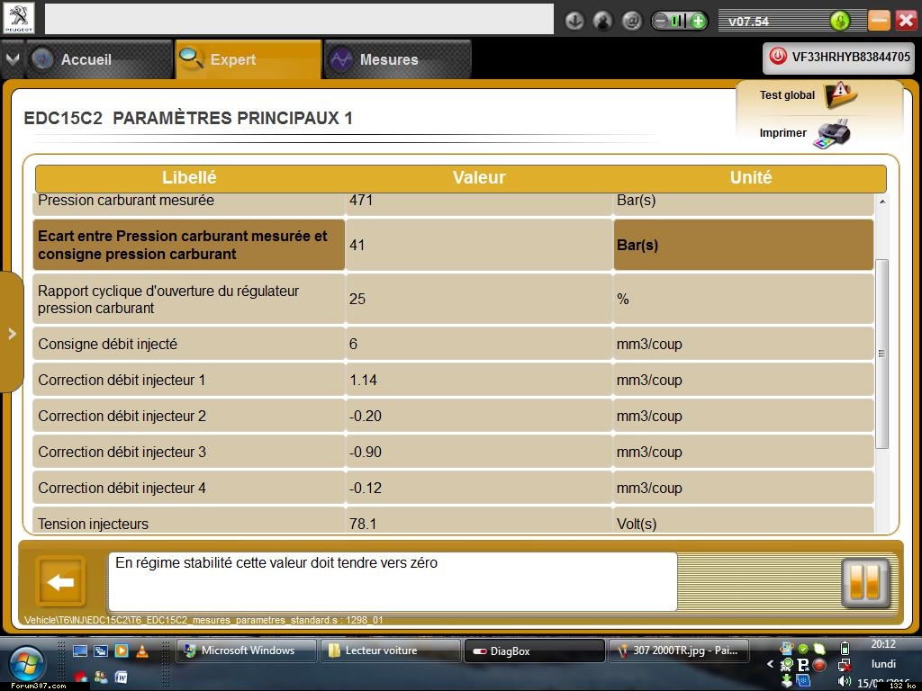Open the Mesures tab
This screenshot has height=691, width=922.
coord(388,59)
